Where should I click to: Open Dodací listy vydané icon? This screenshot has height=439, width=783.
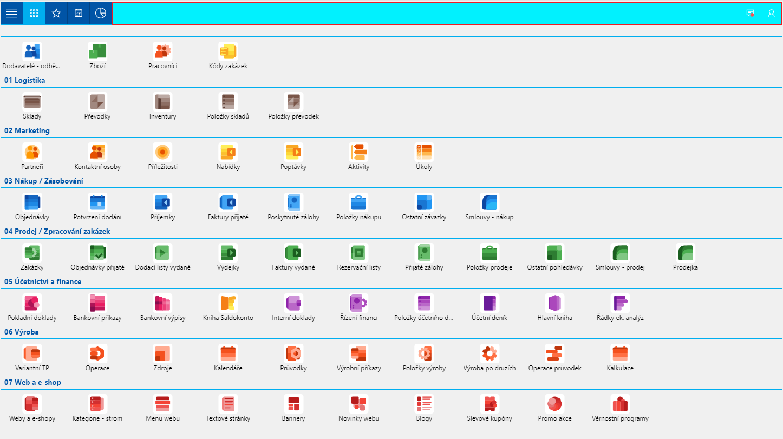click(x=163, y=253)
